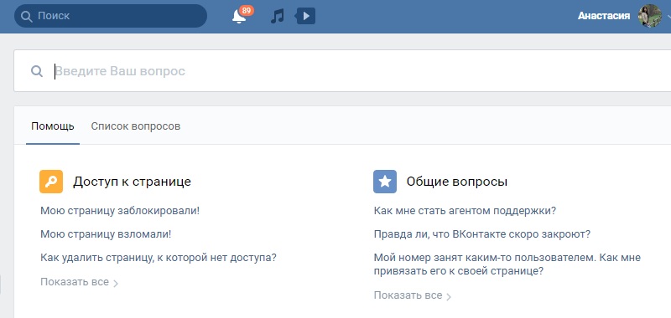This screenshot has height=318, width=671.
Task: Click the blue star icon
Action: pos(385,182)
